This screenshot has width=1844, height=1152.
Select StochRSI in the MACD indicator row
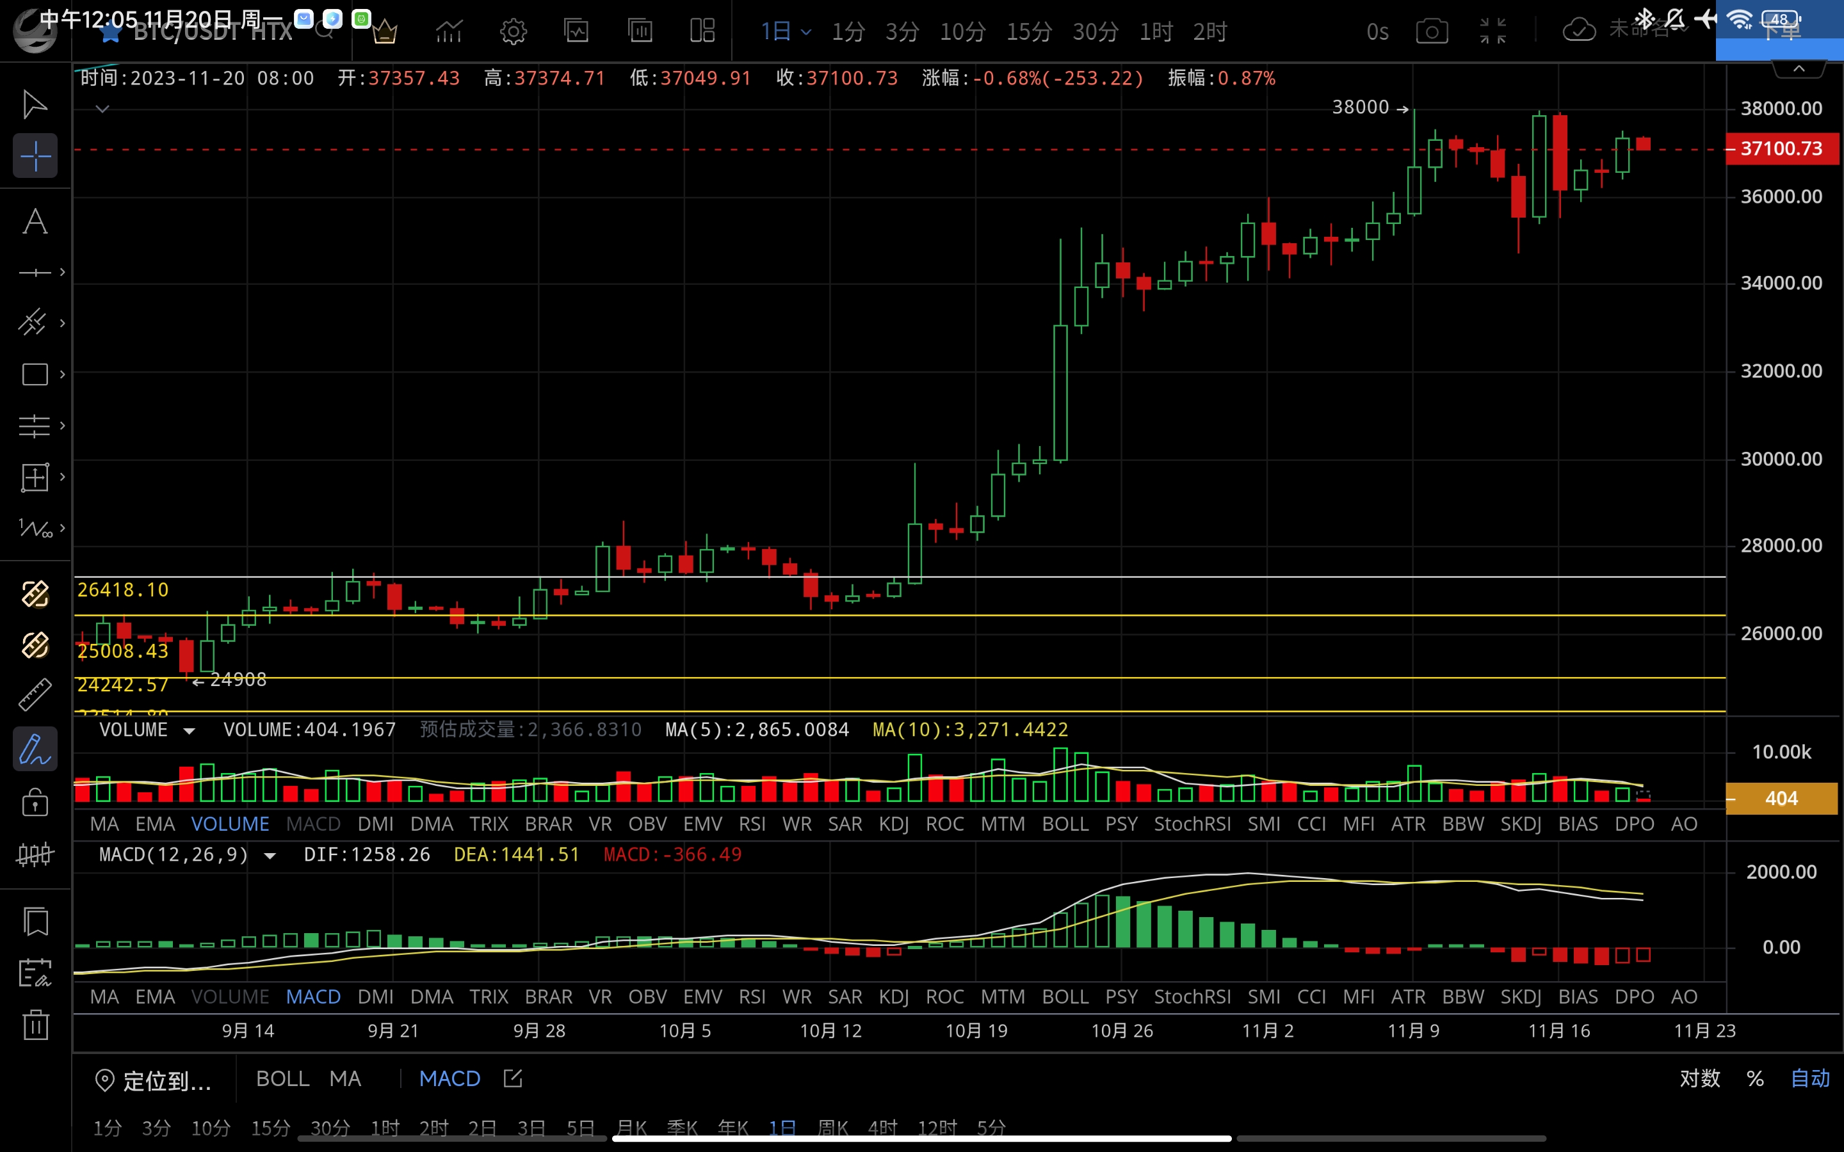point(1192,996)
